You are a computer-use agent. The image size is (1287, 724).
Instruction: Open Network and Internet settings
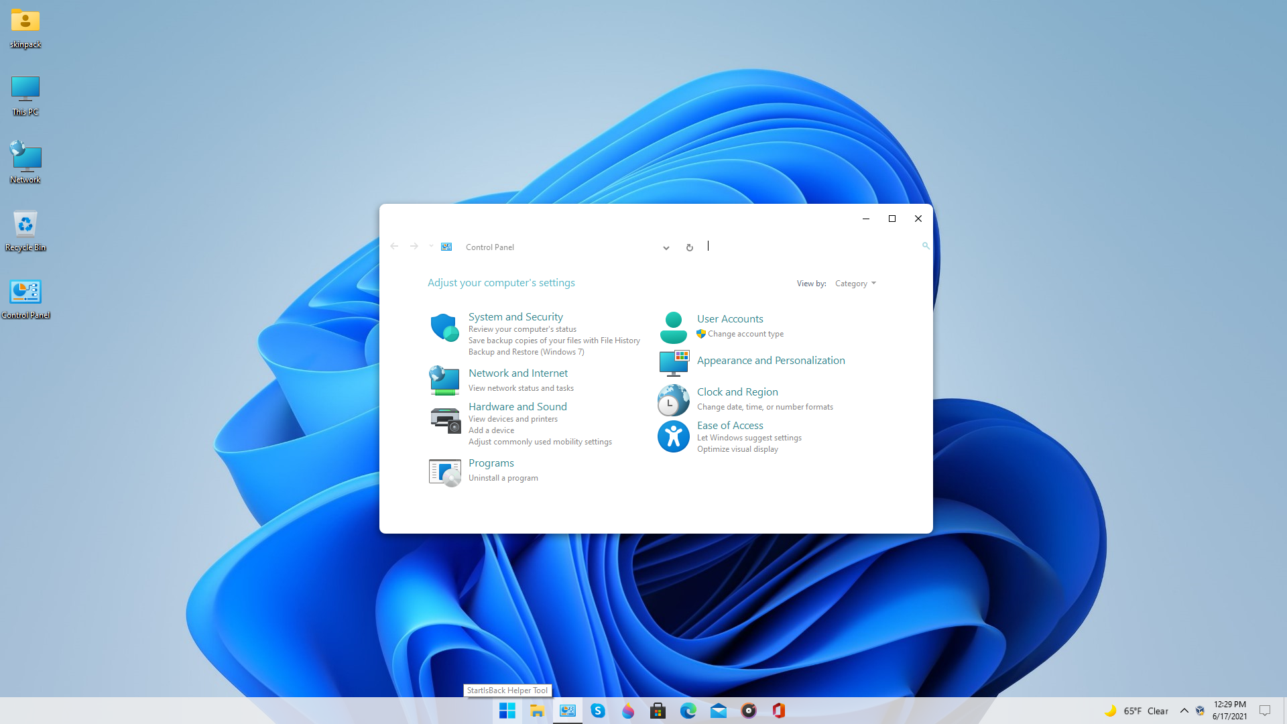click(518, 372)
